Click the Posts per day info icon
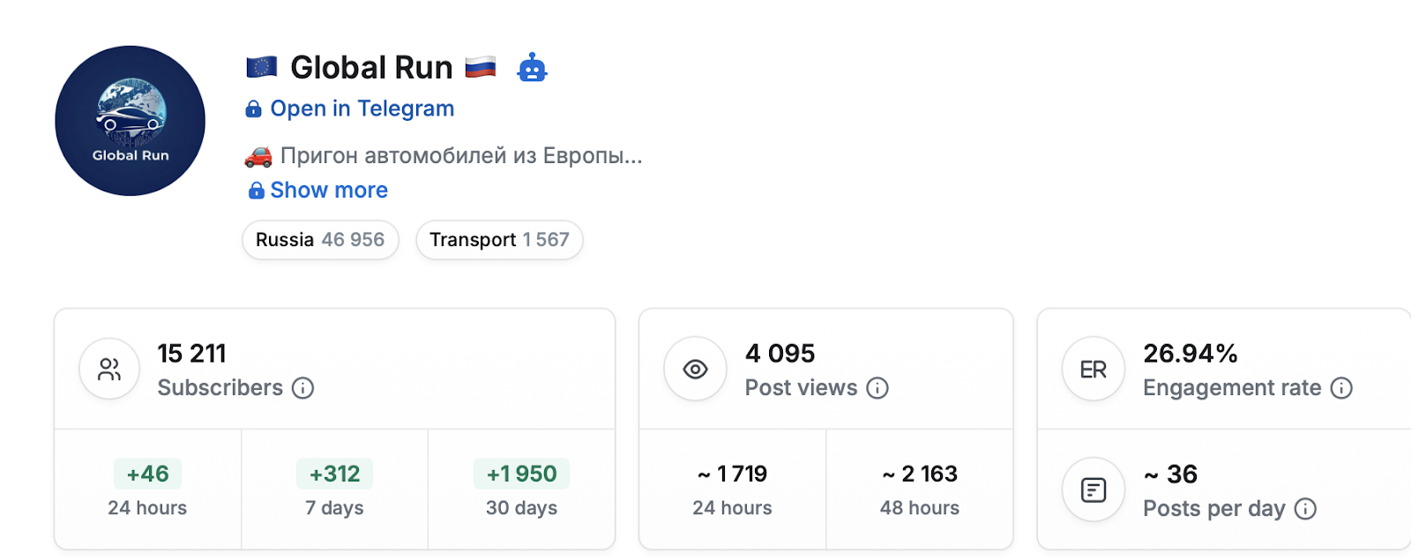1411x560 pixels. (x=1305, y=509)
